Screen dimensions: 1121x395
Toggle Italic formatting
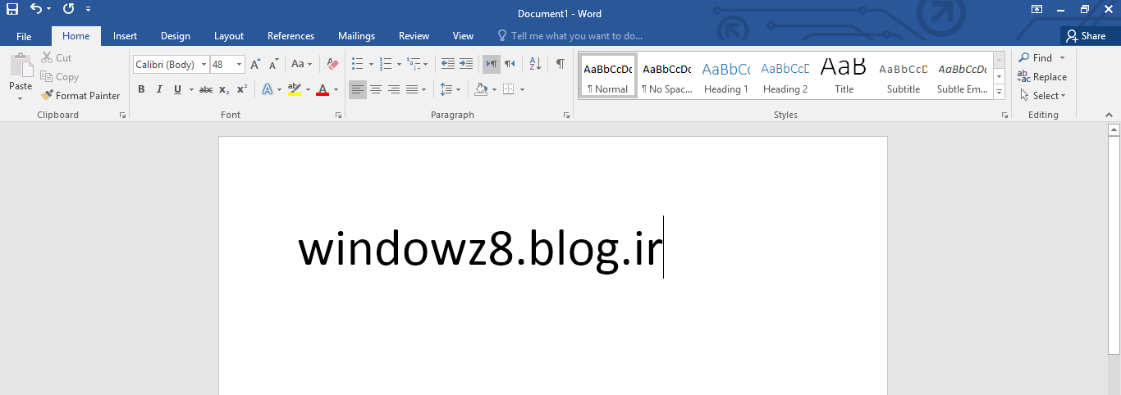(x=159, y=89)
